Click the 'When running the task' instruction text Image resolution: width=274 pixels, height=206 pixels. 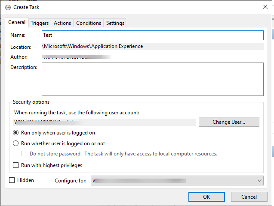pyautogui.click(x=77, y=113)
